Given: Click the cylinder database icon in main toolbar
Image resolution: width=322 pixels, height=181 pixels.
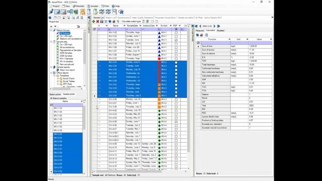Looking at the screenshot, I should tap(89, 12).
